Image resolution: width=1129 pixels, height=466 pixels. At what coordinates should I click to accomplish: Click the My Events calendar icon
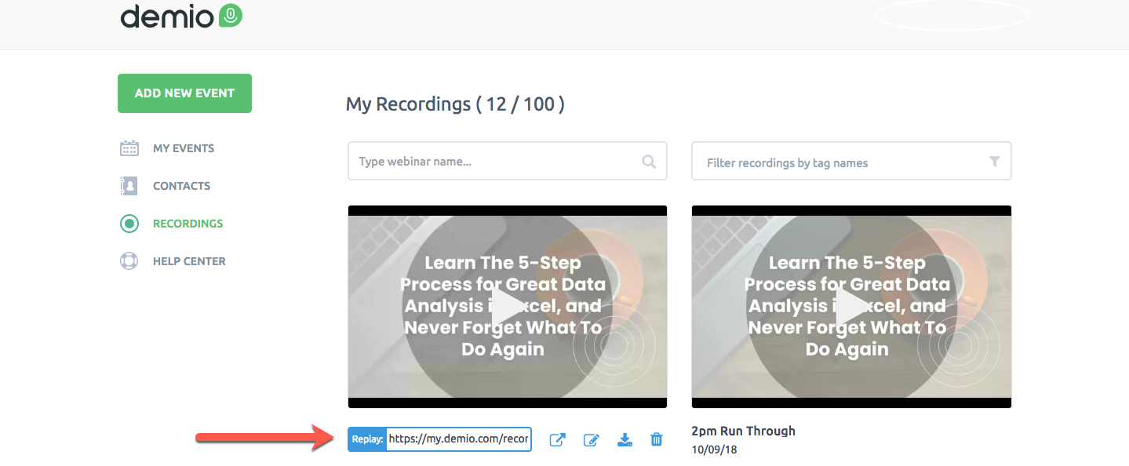(129, 148)
